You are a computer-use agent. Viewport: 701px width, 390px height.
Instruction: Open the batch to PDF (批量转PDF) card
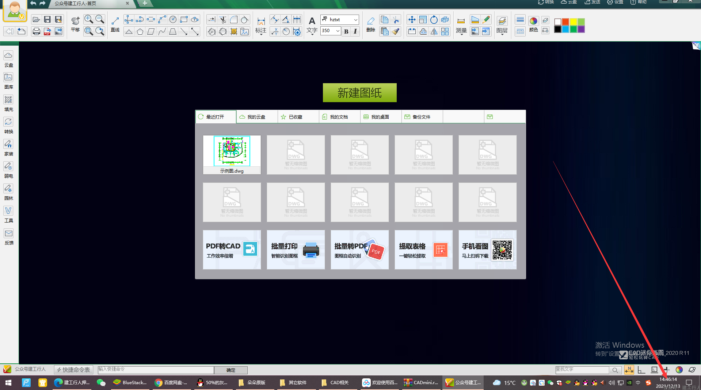(x=360, y=250)
